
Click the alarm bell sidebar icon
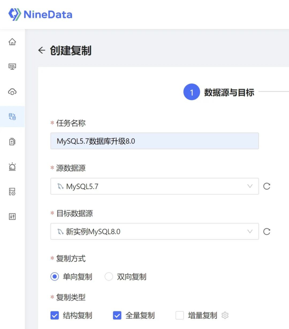pyautogui.click(x=12, y=167)
